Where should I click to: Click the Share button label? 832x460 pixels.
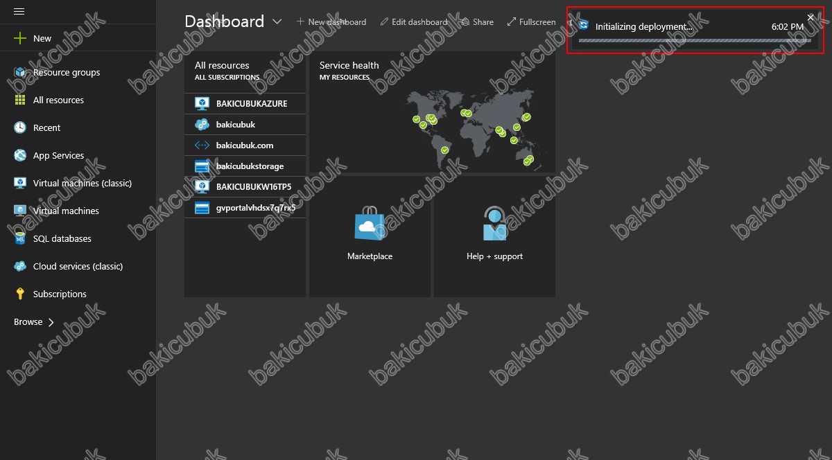pos(483,22)
